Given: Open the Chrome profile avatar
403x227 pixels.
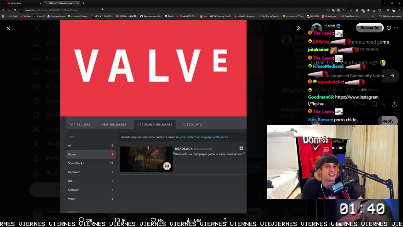Looking at the screenshot, I should click(x=394, y=10).
